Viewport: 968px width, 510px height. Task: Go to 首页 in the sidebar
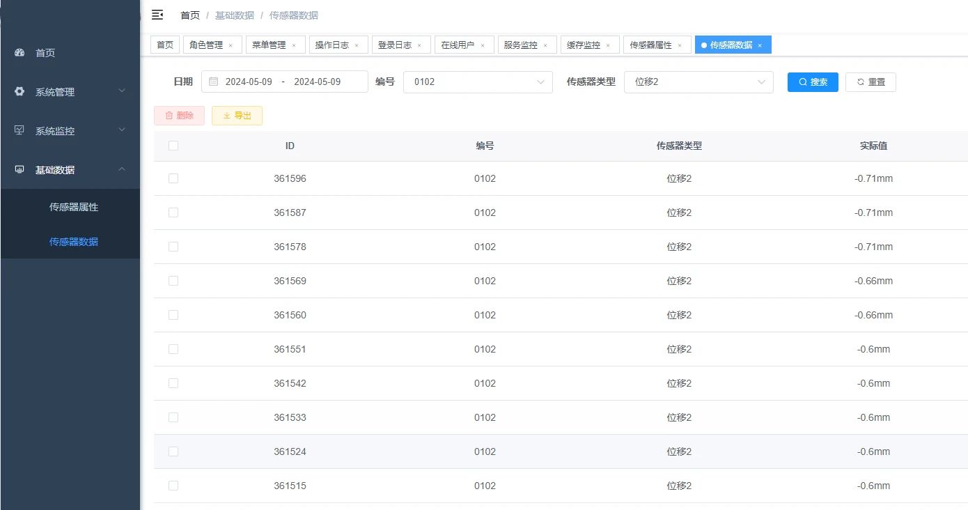70,52
